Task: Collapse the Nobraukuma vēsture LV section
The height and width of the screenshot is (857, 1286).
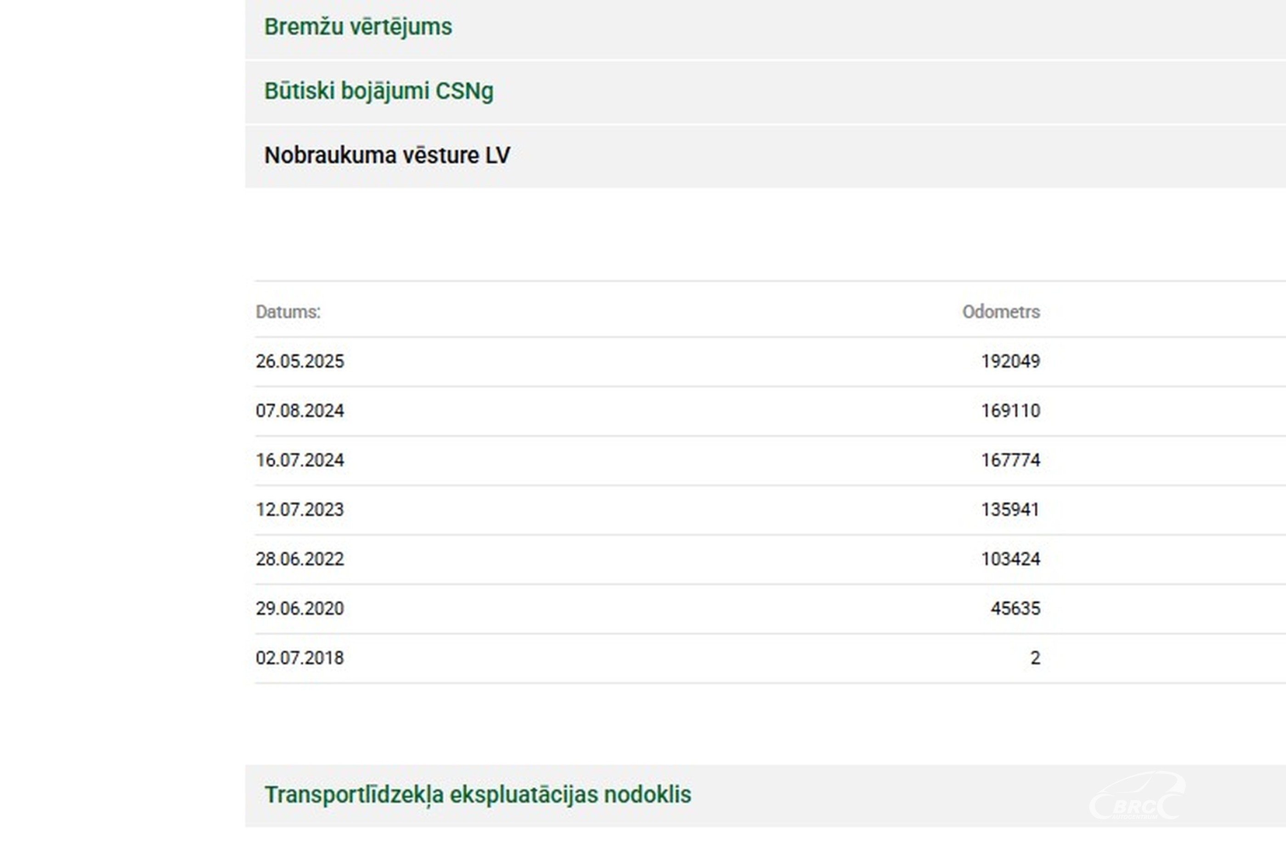Action: pyautogui.click(x=387, y=156)
